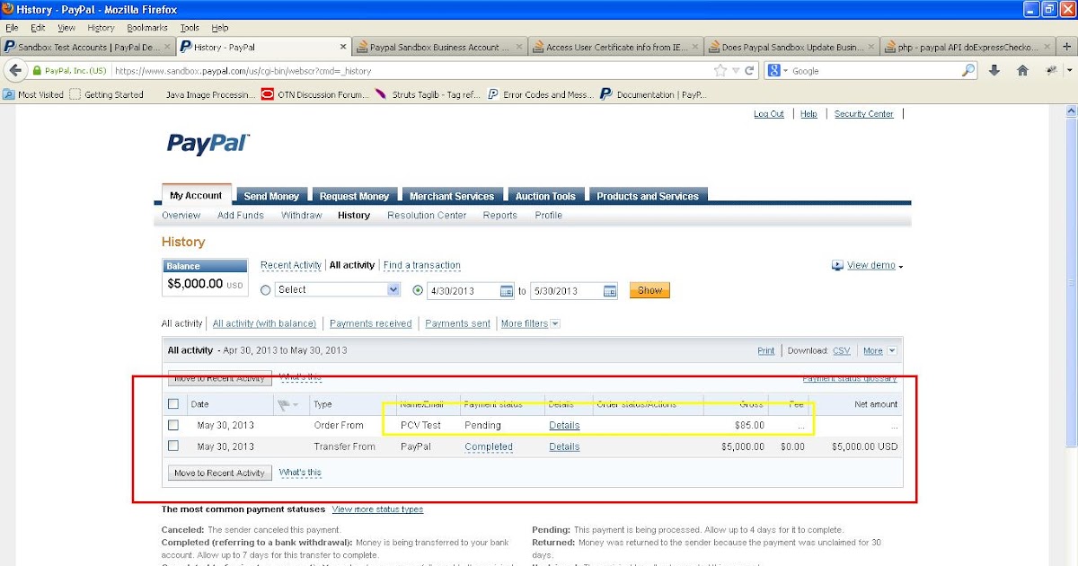Open the Help link

(x=808, y=114)
